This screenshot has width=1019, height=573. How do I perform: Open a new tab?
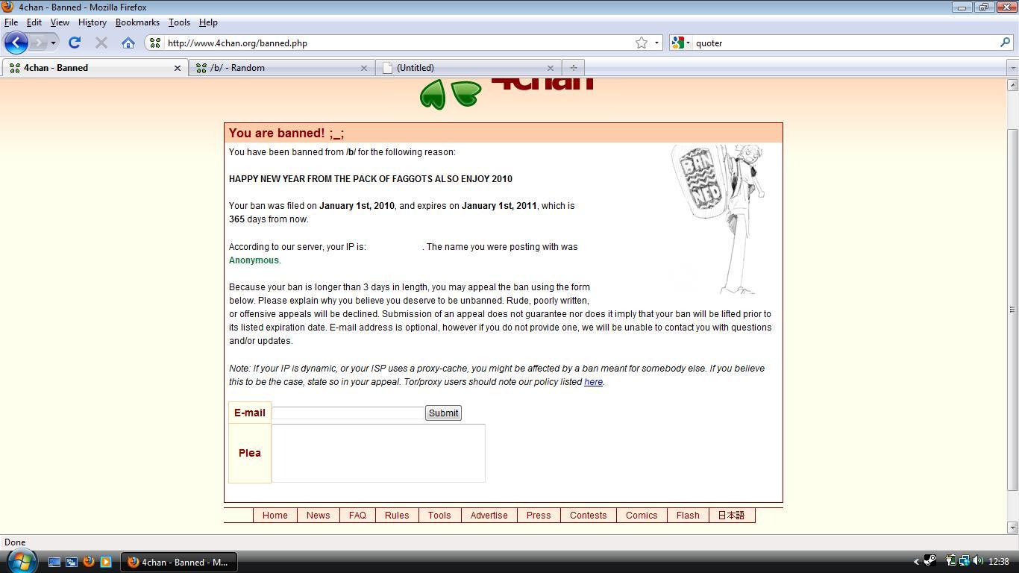[573, 68]
